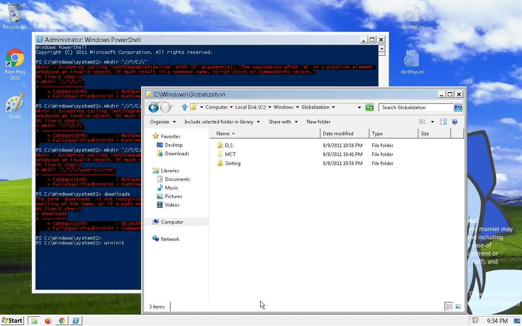Image resolution: width=522 pixels, height=326 pixels.
Task: Click the search magnifier icon
Action: pos(458,108)
